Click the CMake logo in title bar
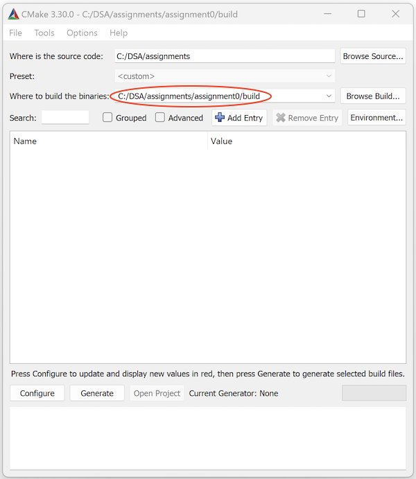416x479 pixels. point(14,14)
